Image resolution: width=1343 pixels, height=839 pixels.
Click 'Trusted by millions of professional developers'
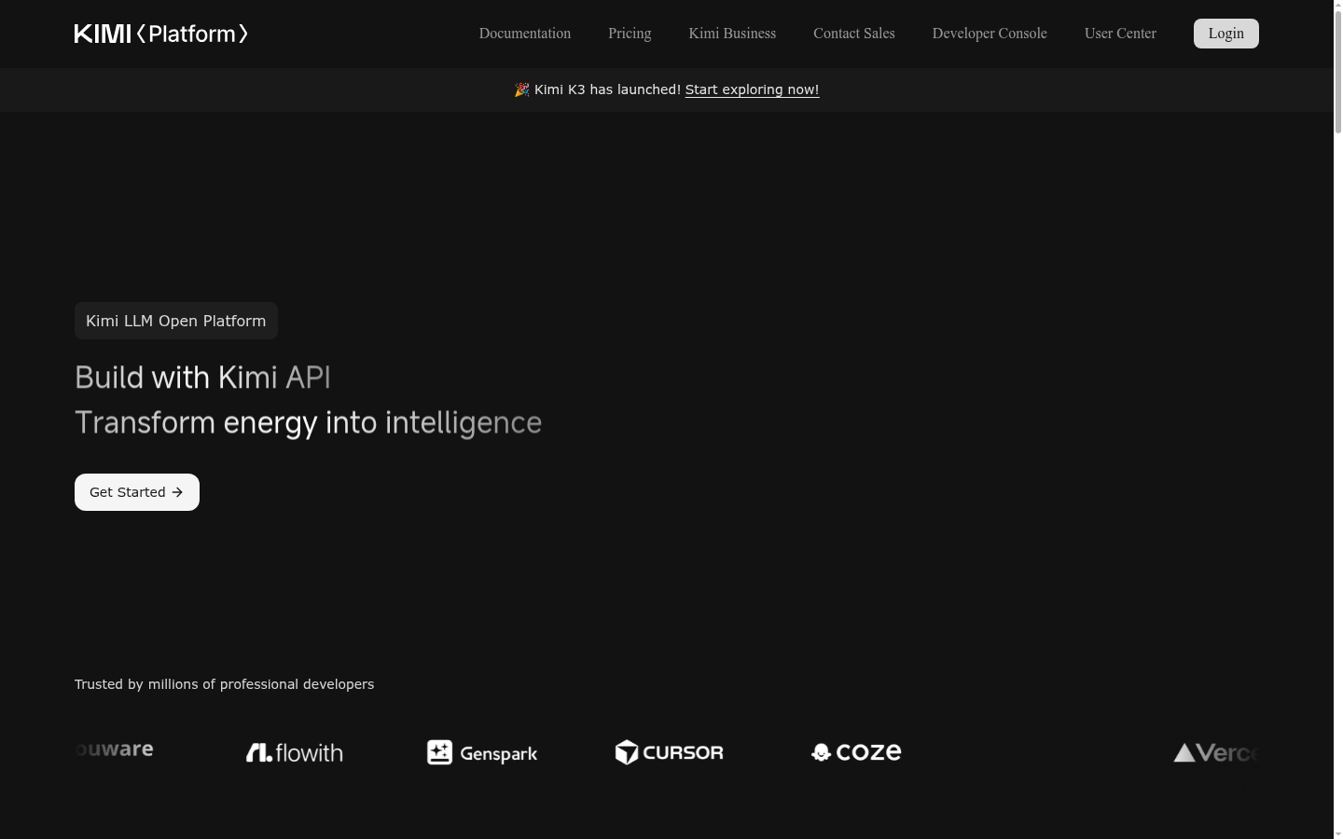point(224,684)
